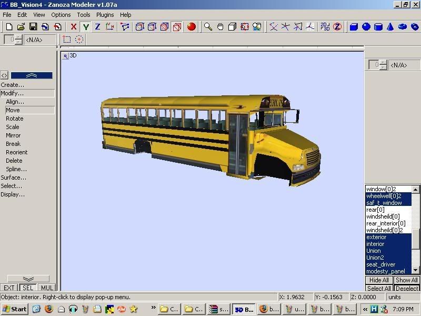The width and height of the screenshot is (421, 316).
Task: Select the Pan hand tool
Action: click(x=220, y=26)
